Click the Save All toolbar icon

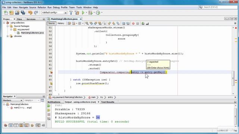[23, 13]
